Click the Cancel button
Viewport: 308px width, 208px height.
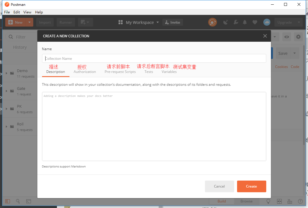point(219,186)
